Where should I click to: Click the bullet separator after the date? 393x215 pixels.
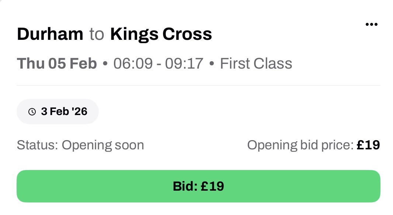click(105, 64)
